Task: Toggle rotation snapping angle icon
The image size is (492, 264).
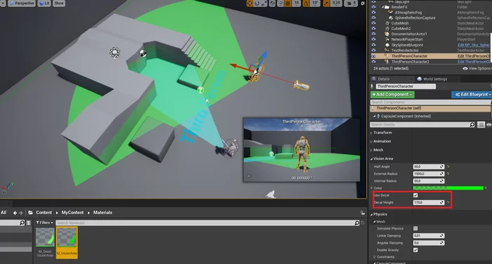Action: tap(306, 3)
